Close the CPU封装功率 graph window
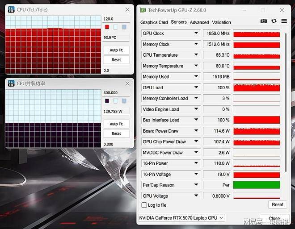295x229 pixels. click(x=127, y=83)
